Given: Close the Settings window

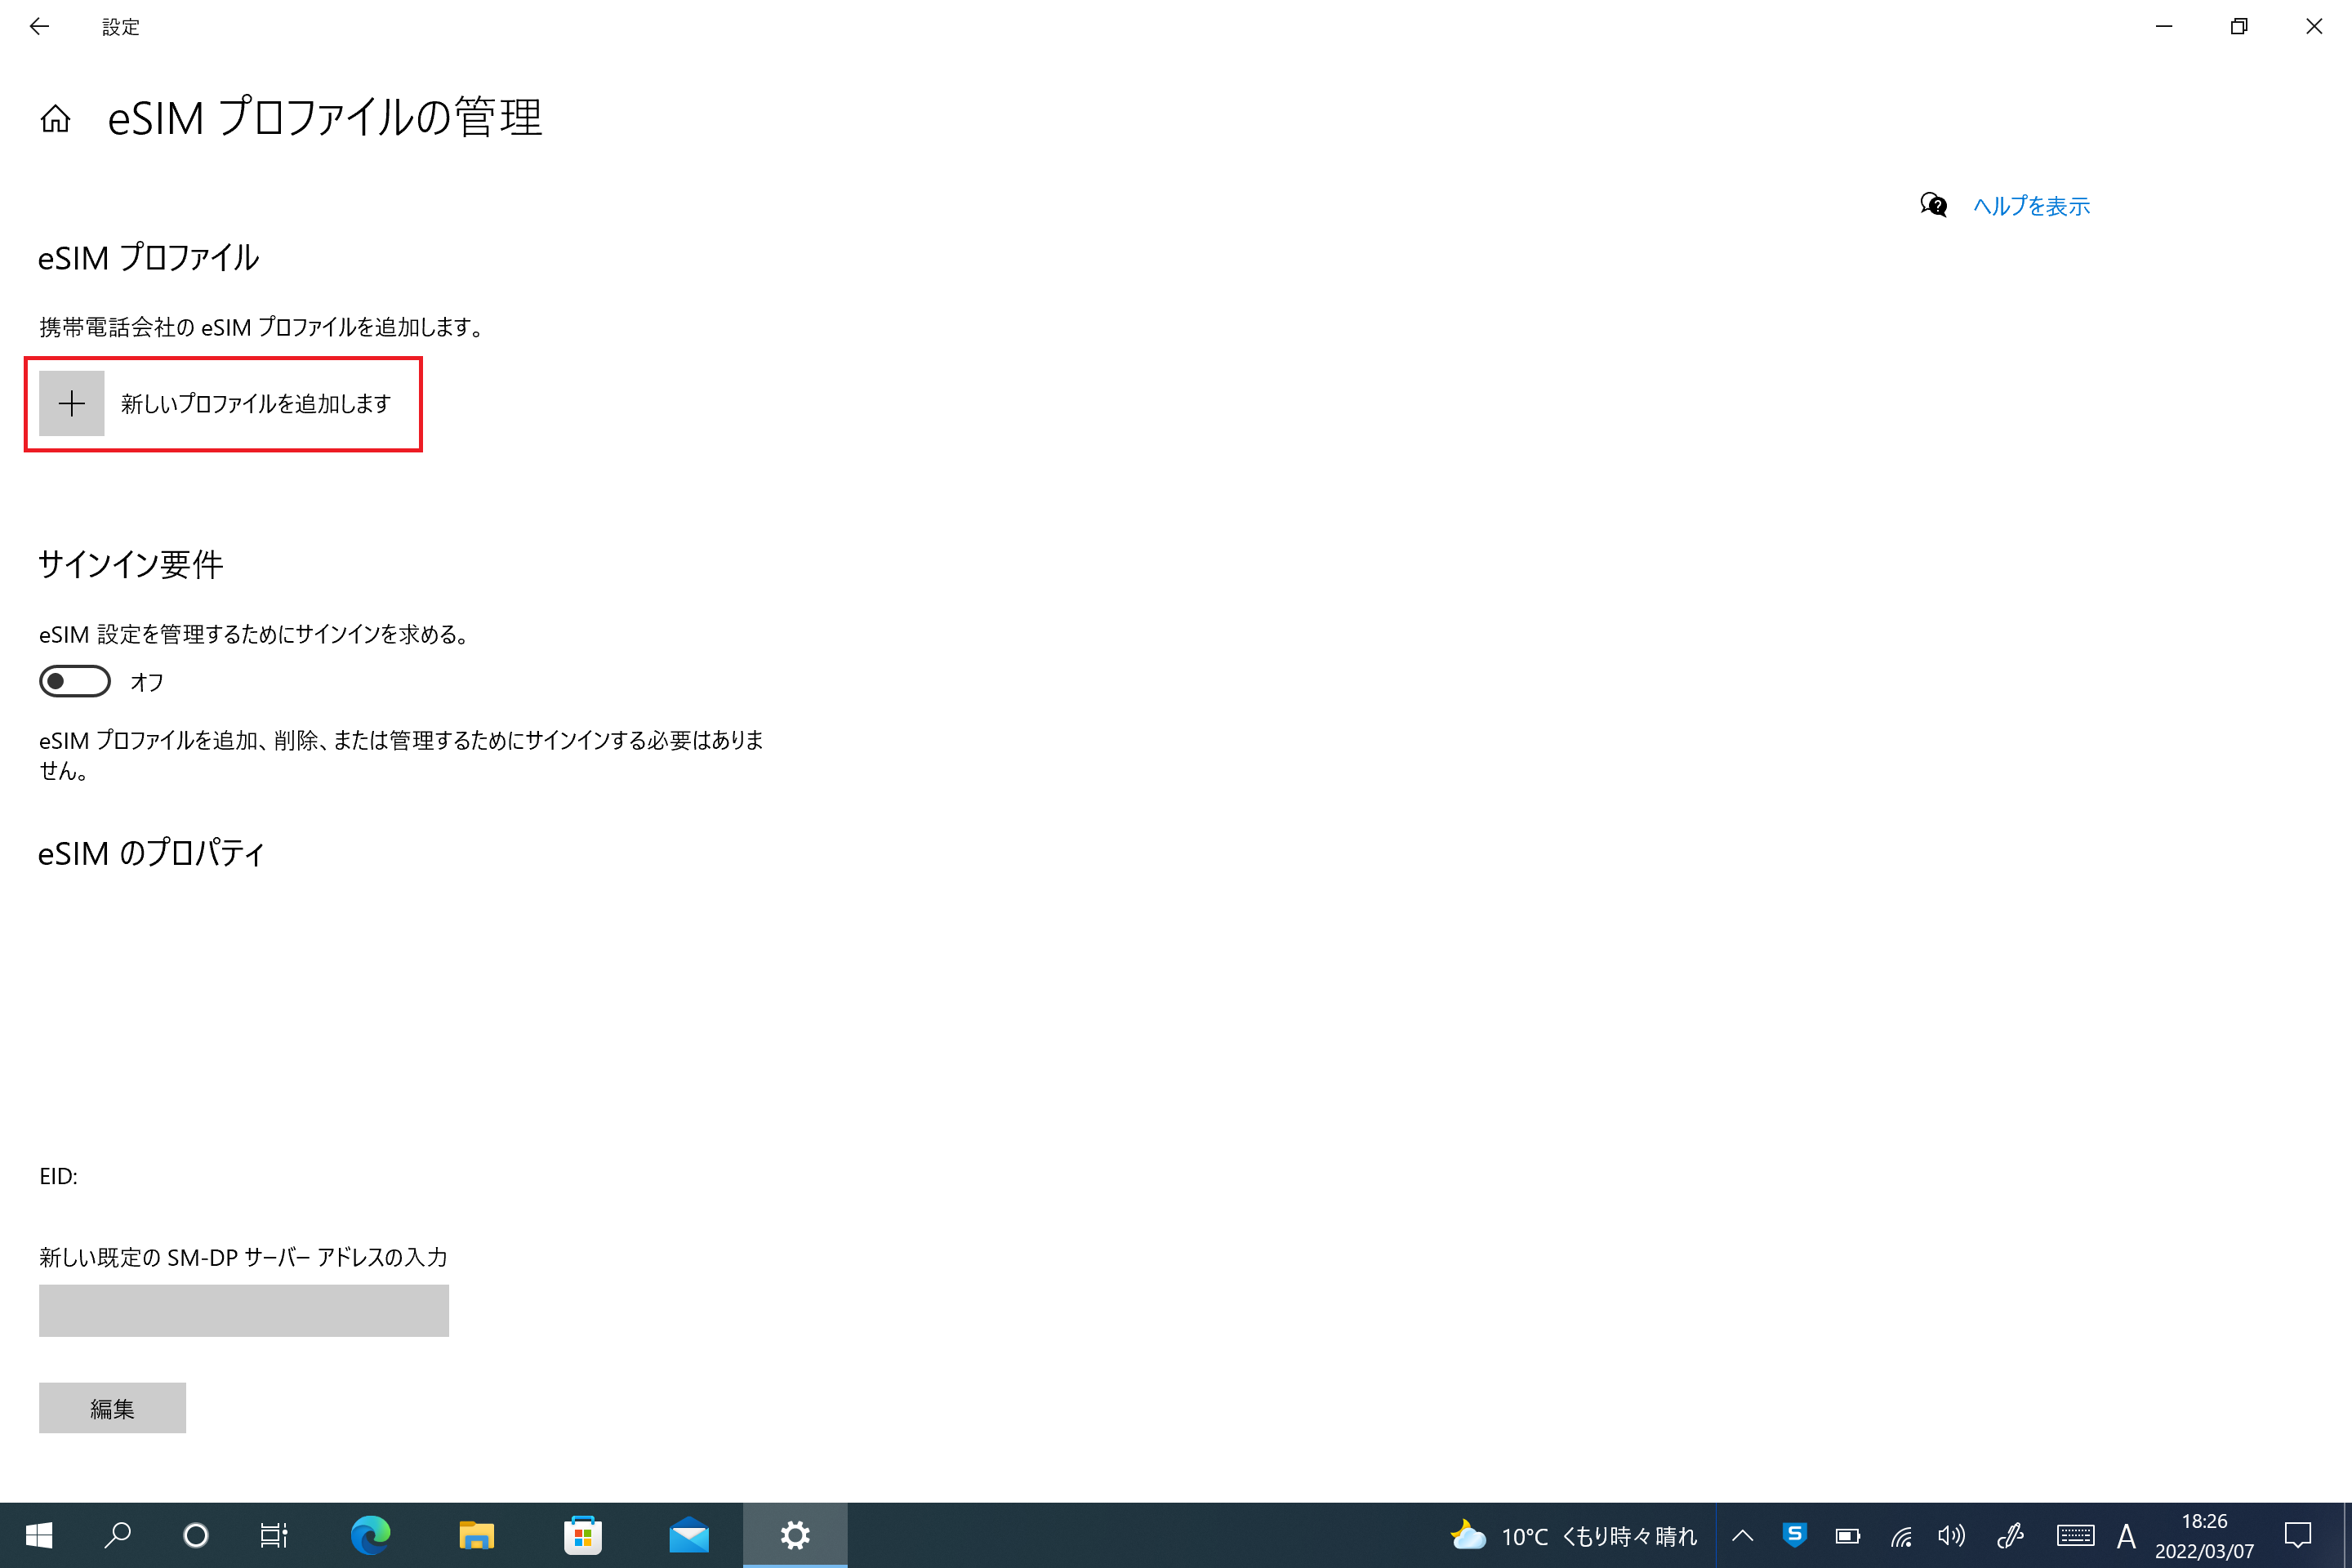Looking at the screenshot, I should click(2314, 27).
